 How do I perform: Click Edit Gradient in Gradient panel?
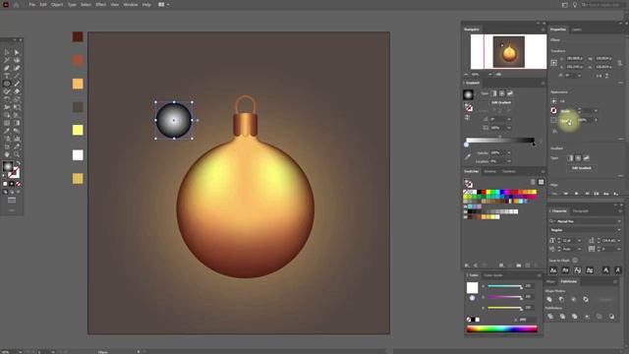(x=501, y=102)
